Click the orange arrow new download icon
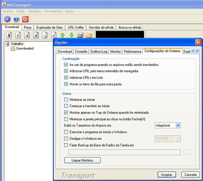The height and width of the screenshot is (181, 203). (36, 35)
